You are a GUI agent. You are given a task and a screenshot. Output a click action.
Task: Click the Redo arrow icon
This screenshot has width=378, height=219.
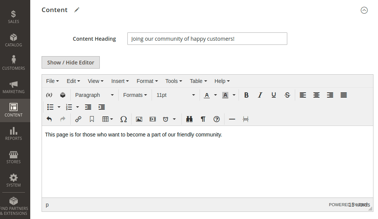click(x=63, y=119)
